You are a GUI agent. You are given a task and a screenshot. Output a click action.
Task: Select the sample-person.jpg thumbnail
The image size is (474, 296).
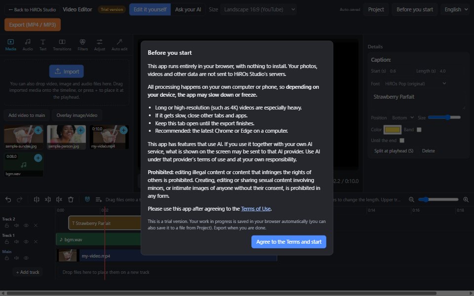coord(67,137)
